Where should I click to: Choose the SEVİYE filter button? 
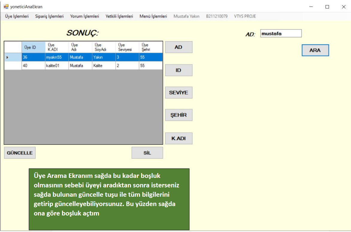point(178,93)
